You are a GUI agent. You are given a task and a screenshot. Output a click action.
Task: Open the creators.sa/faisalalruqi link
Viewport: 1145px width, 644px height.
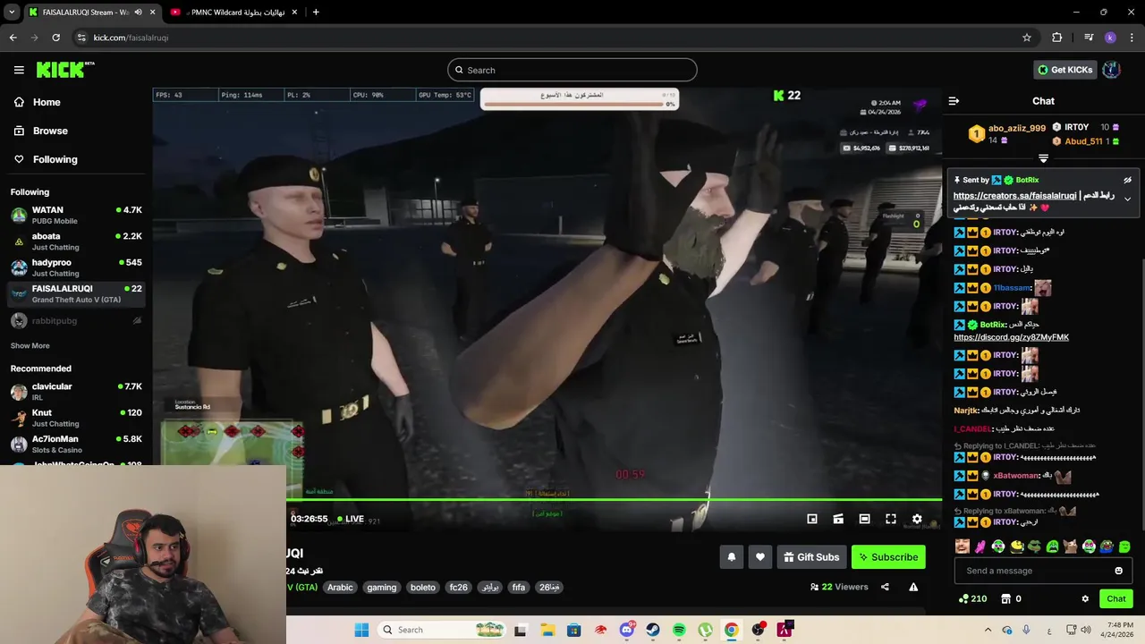click(1014, 195)
